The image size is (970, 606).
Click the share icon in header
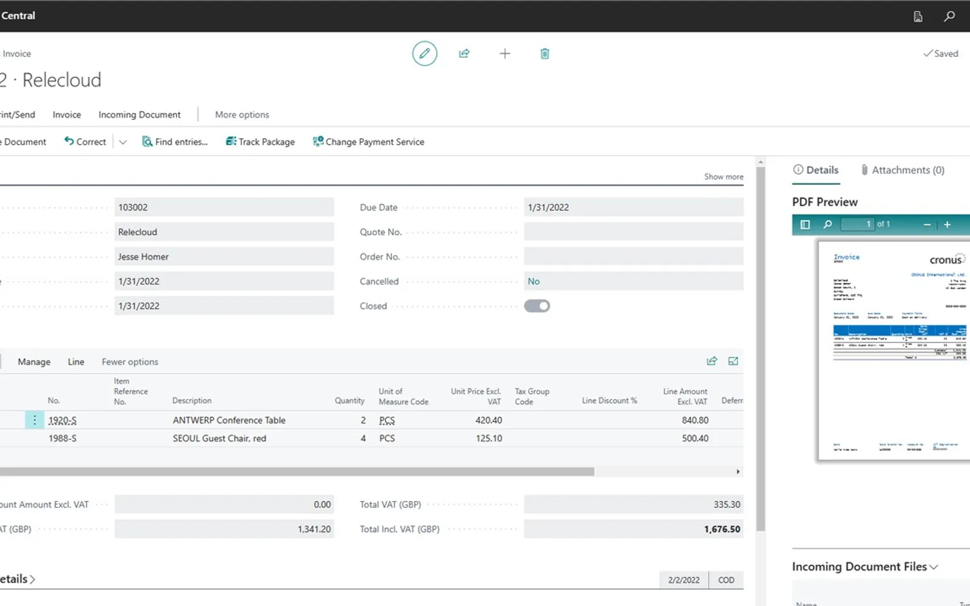click(464, 53)
